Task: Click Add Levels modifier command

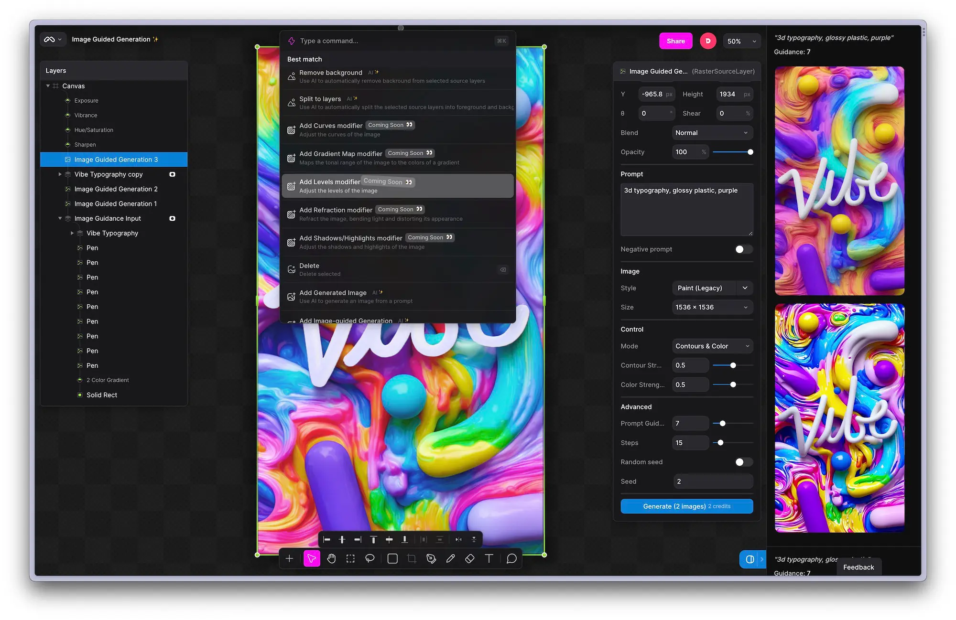Action: [398, 185]
